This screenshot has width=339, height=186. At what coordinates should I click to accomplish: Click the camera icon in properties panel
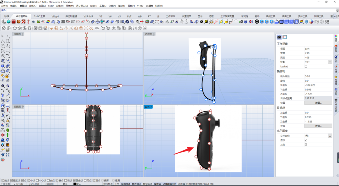279,37
